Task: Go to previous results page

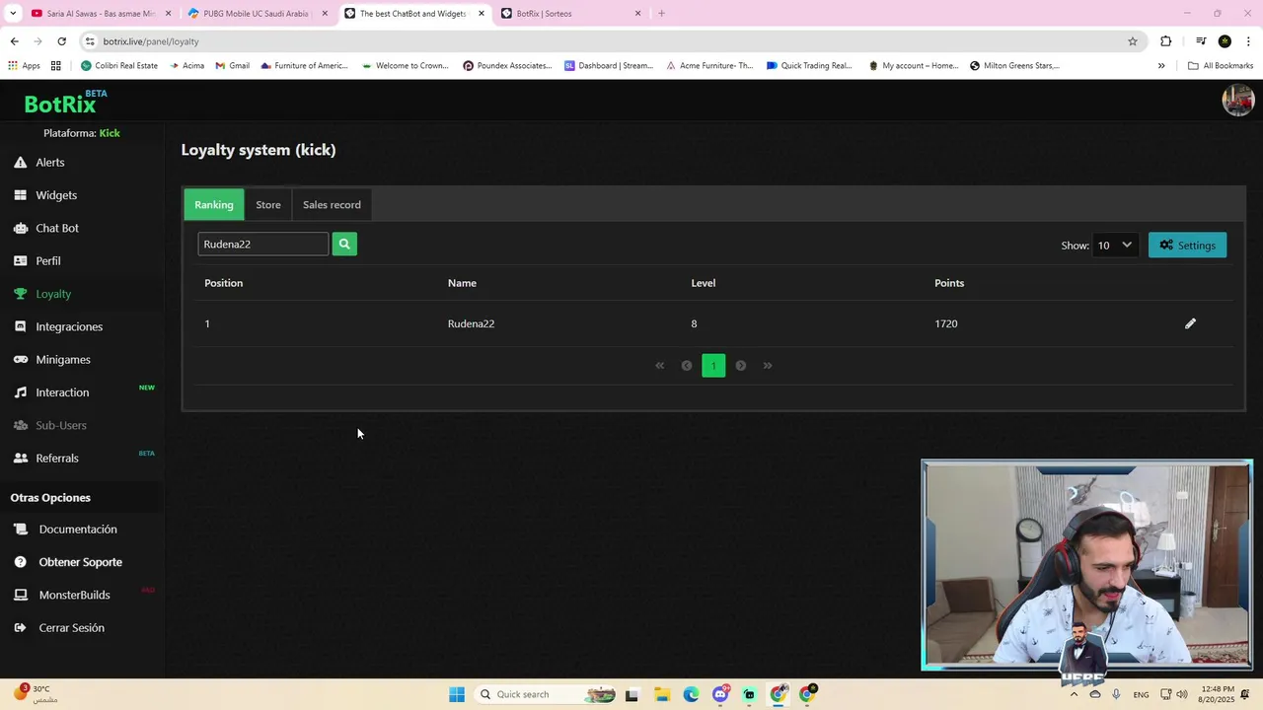Action: click(x=687, y=366)
